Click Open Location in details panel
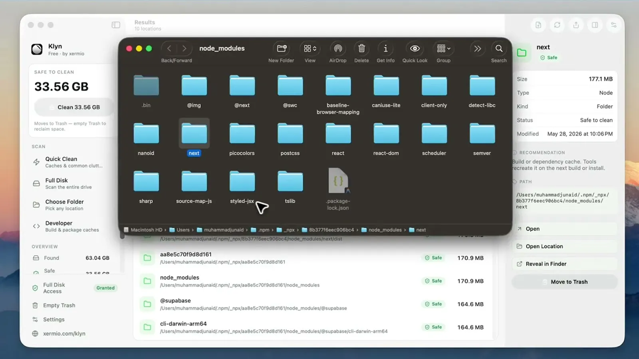639x359 pixels. (564, 247)
